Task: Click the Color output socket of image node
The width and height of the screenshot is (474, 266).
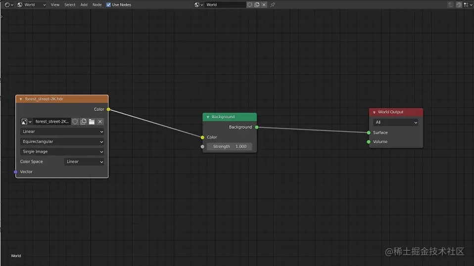Action: pos(108,109)
